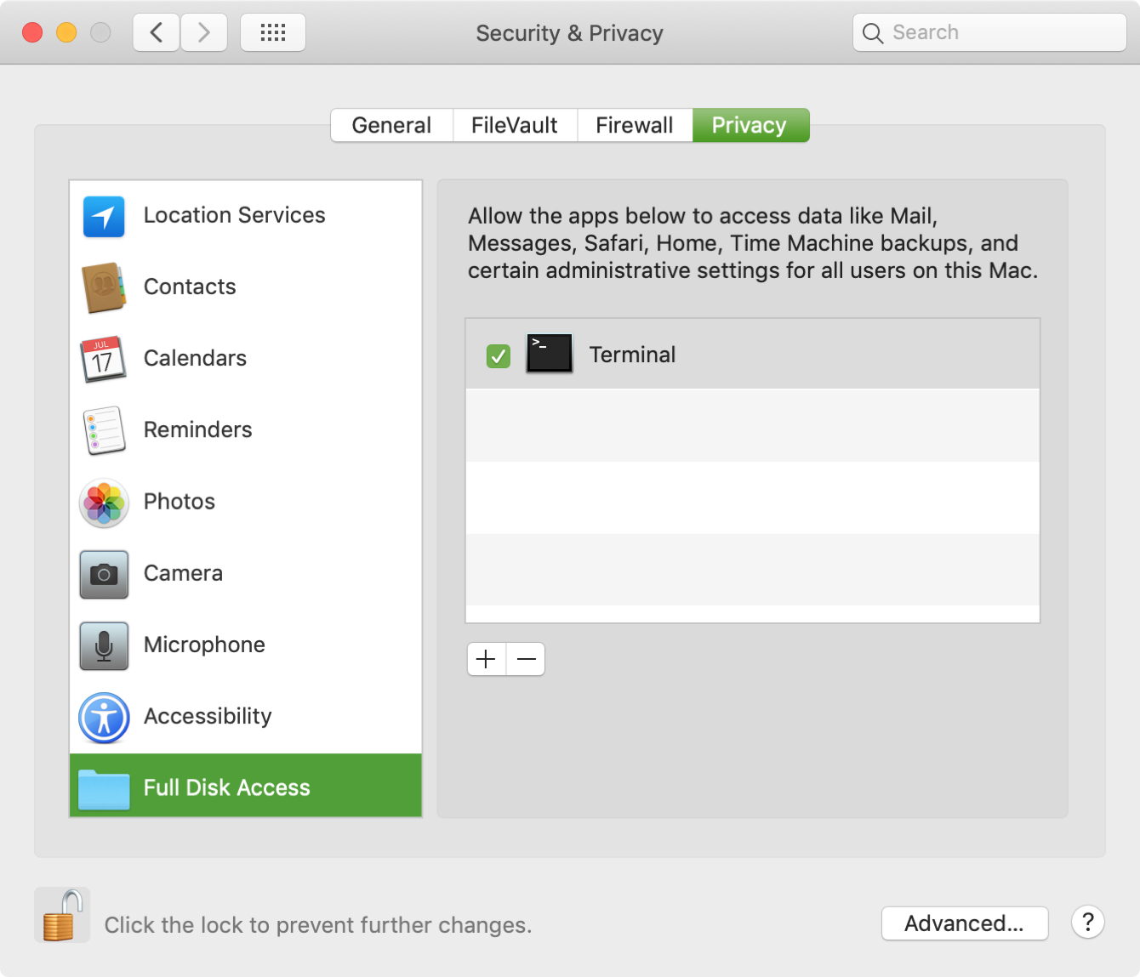Remove selected app with minus button
Viewport: 1140px width, 977px height.
tap(526, 659)
